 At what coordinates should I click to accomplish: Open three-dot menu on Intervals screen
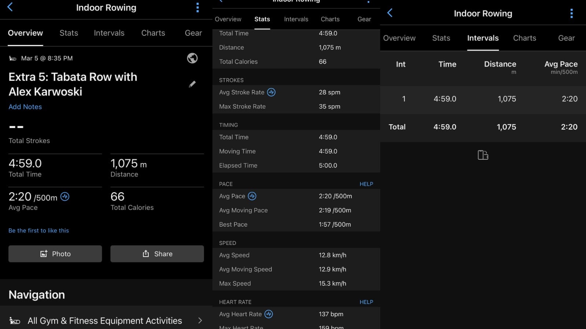tap(571, 14)
